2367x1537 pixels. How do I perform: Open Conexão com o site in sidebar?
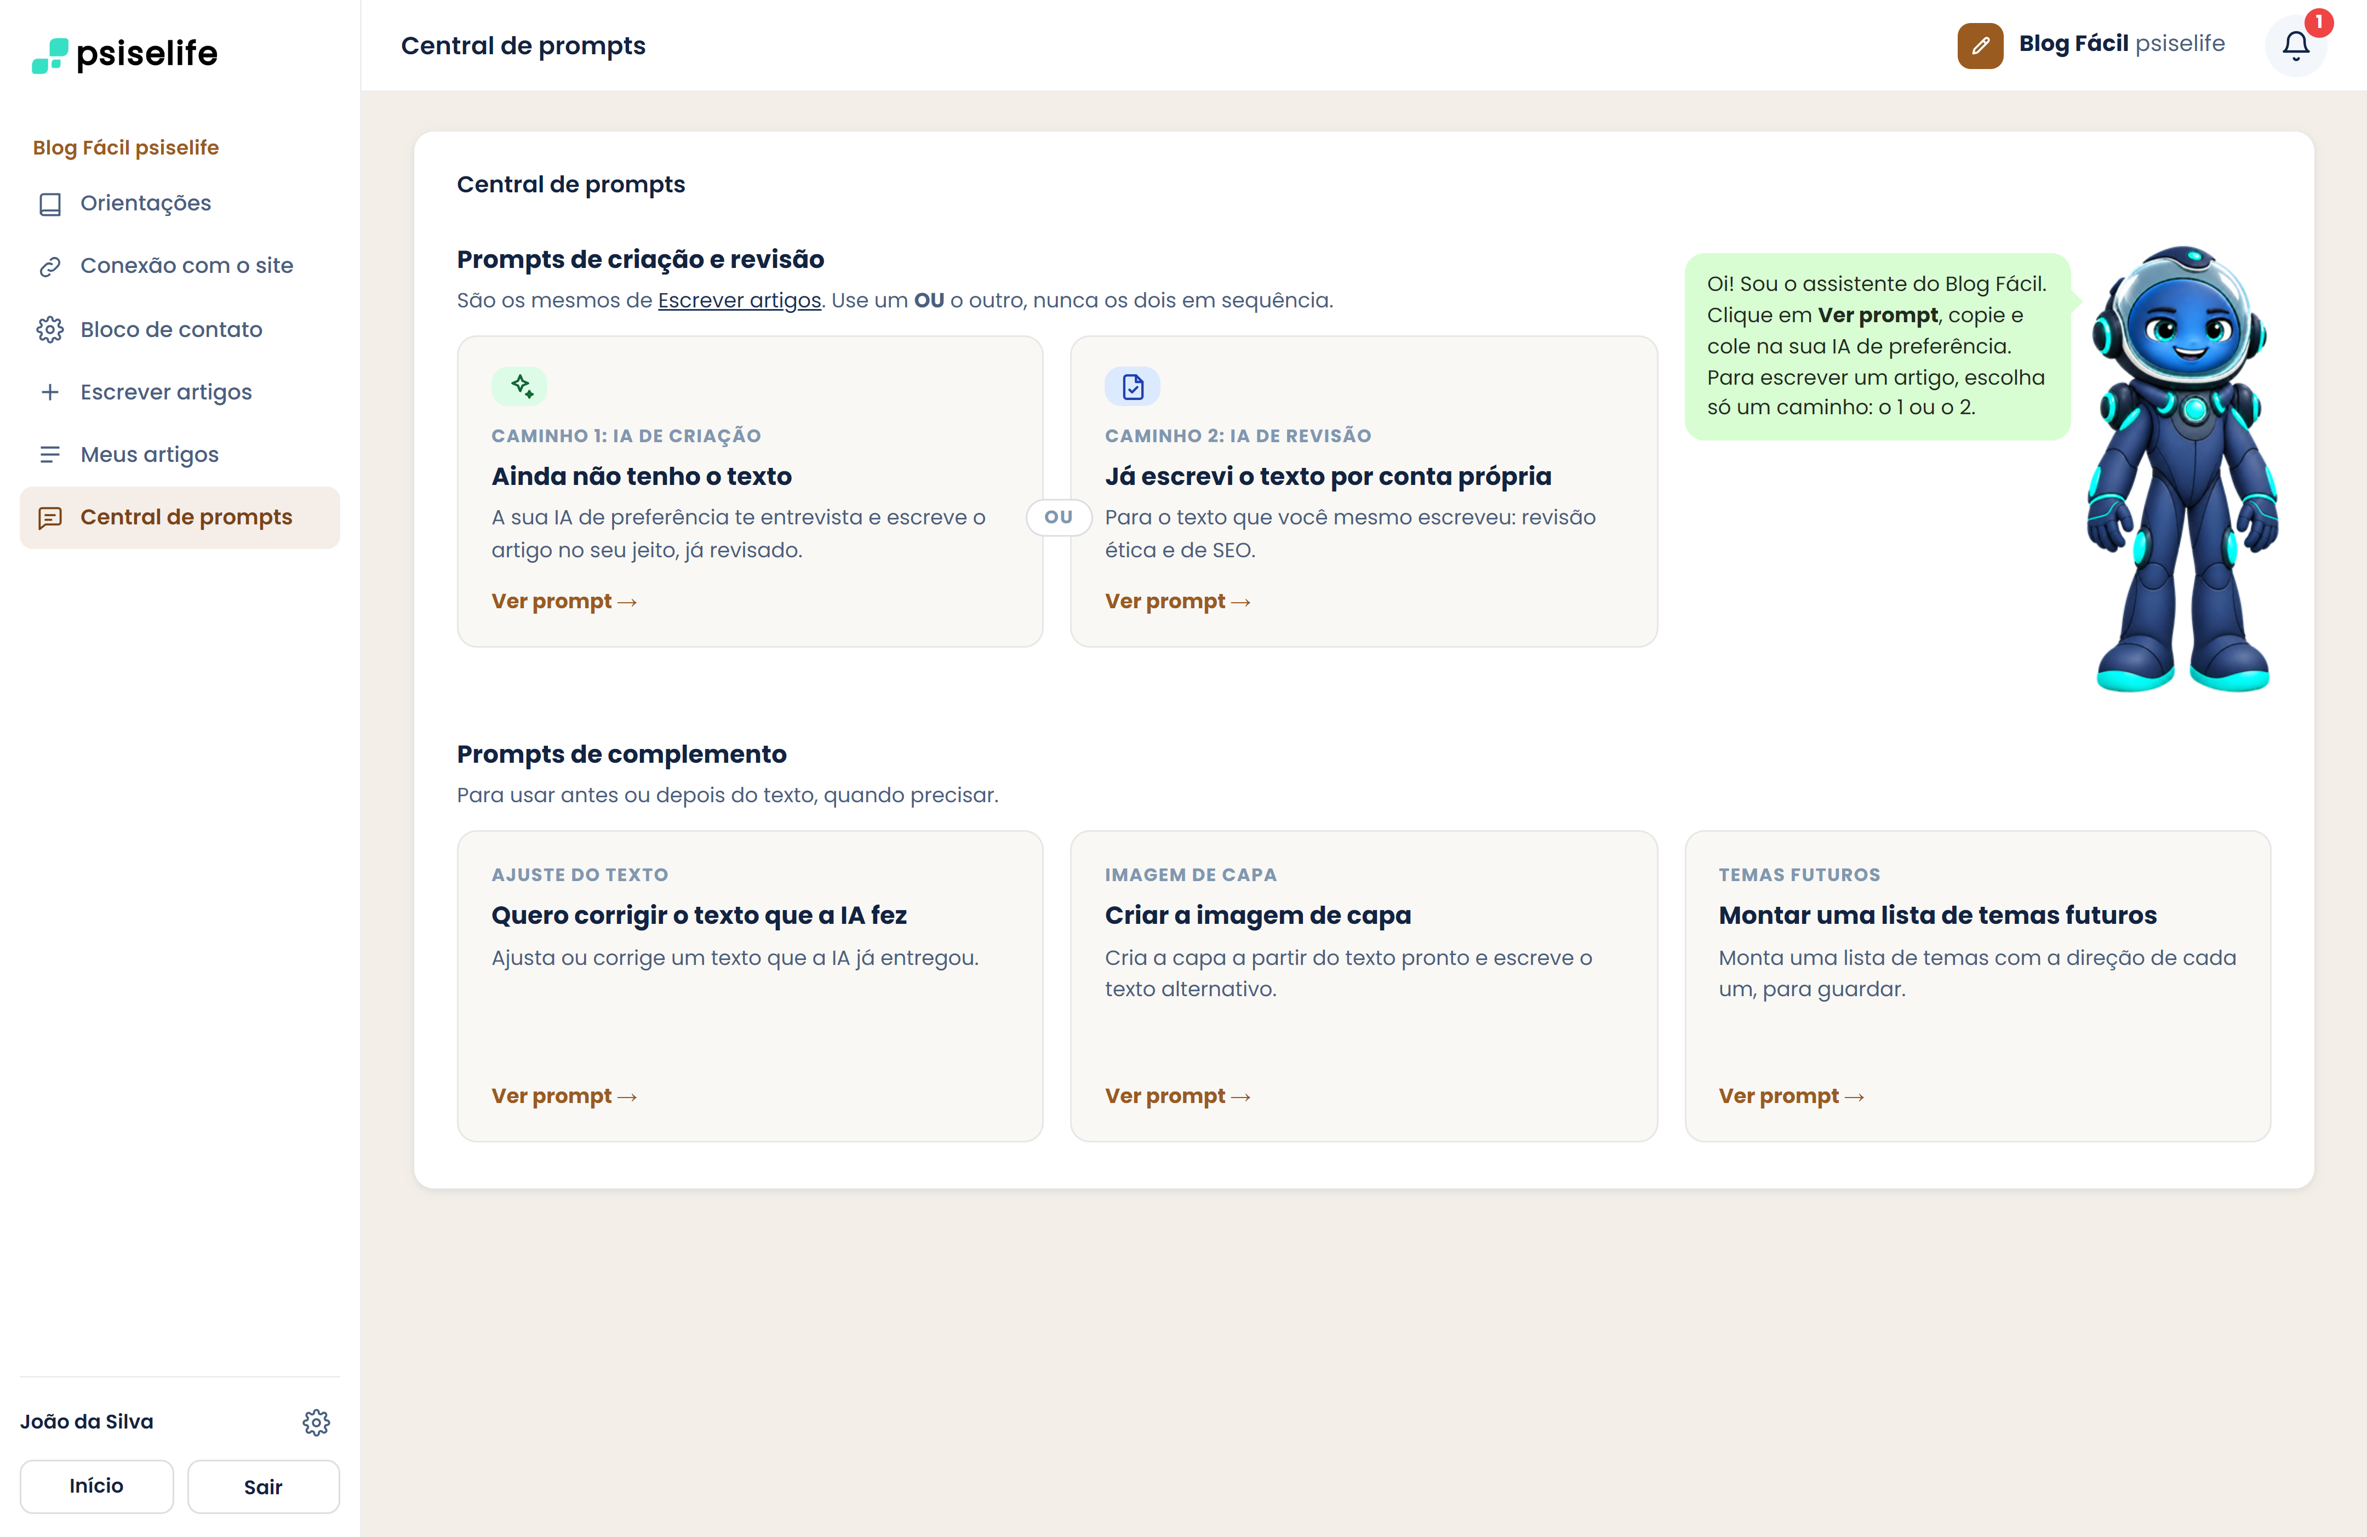point(179,267)
